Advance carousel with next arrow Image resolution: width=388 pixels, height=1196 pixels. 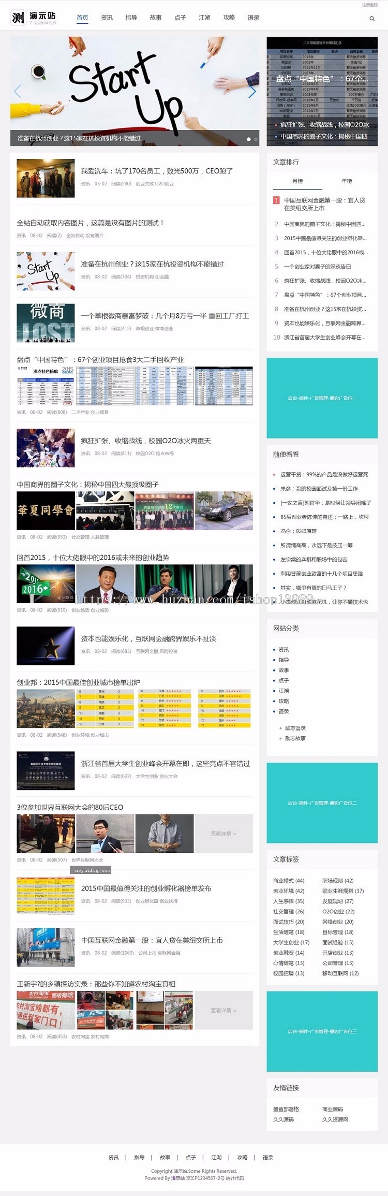coord(252,92)
